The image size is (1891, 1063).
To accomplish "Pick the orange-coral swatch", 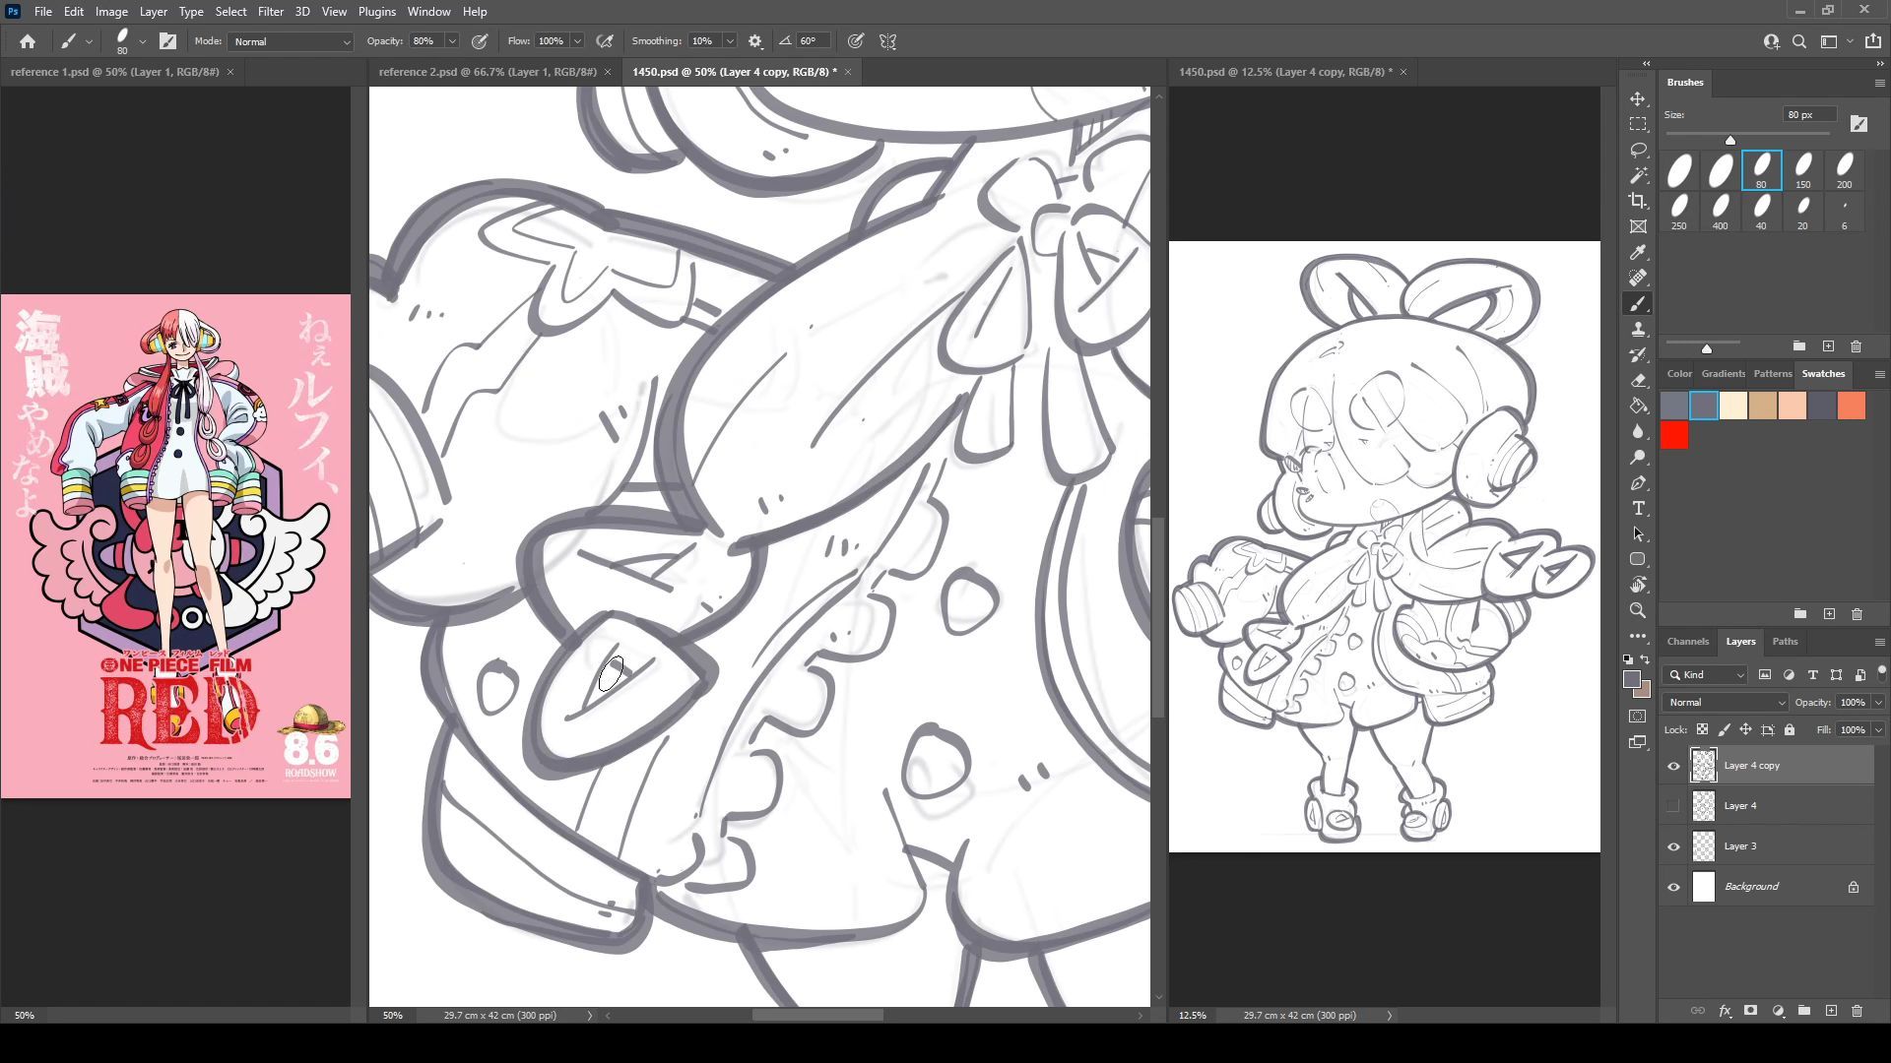I will [x=1852, y=406].
